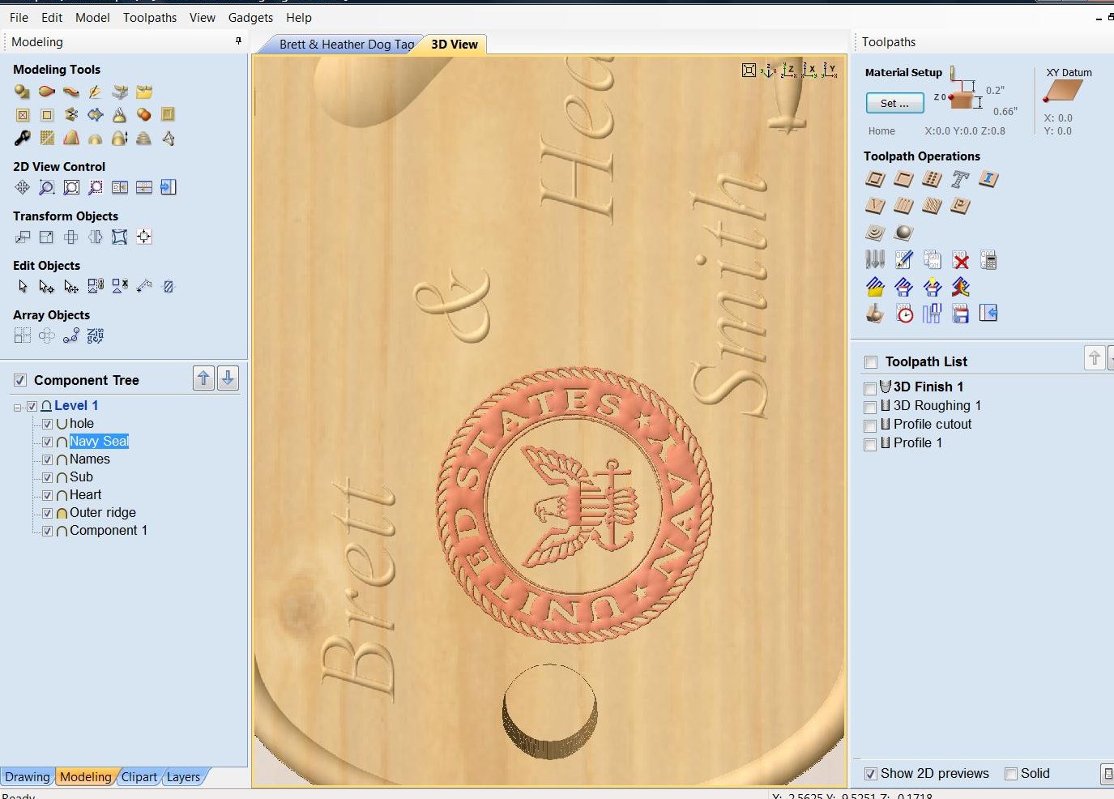Screen dimensions: 1114x799
Task: Switch to the Layers tab
Action: tap(183, 776)
